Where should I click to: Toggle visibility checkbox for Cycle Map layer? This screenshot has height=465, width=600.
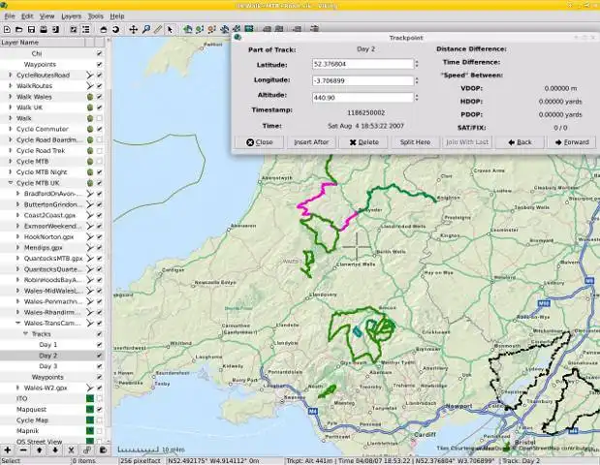(x=100, y=419)
